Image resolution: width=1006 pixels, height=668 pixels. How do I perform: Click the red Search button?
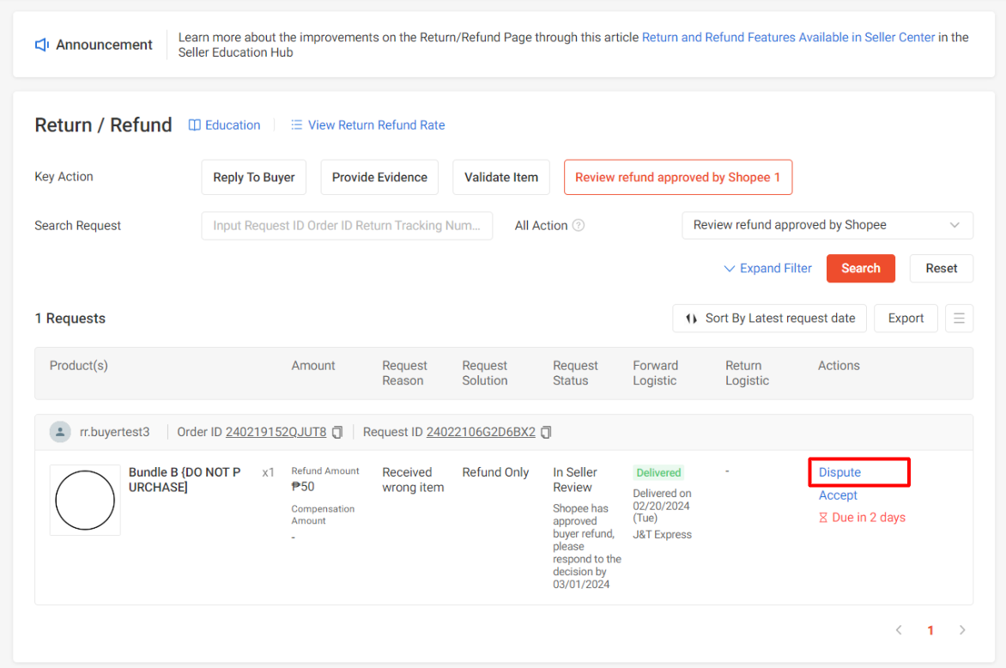(860, 269)
